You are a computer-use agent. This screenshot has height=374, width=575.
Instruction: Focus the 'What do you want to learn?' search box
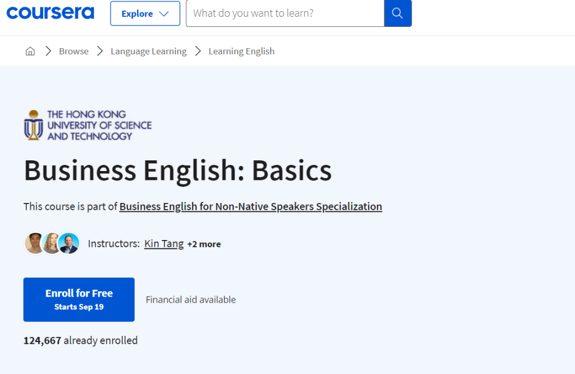pyautogui.click(x=285, y=13)
